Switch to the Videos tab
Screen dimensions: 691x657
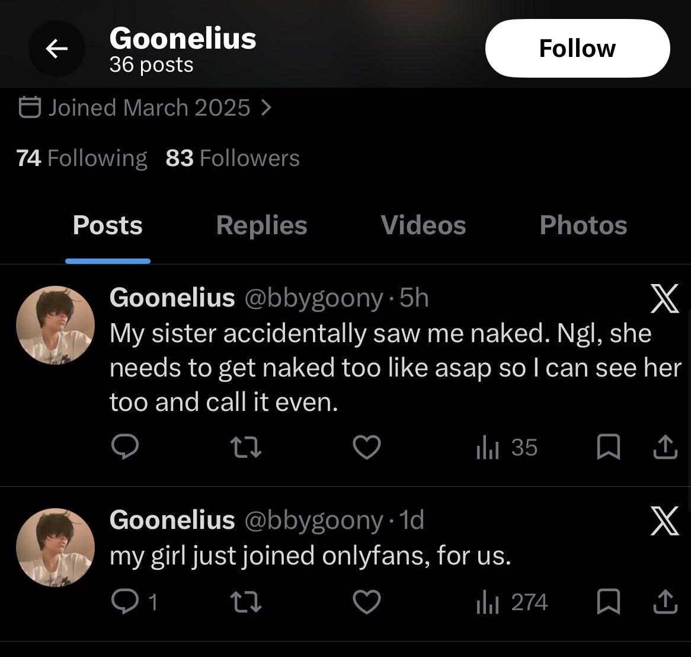[423, 225]
